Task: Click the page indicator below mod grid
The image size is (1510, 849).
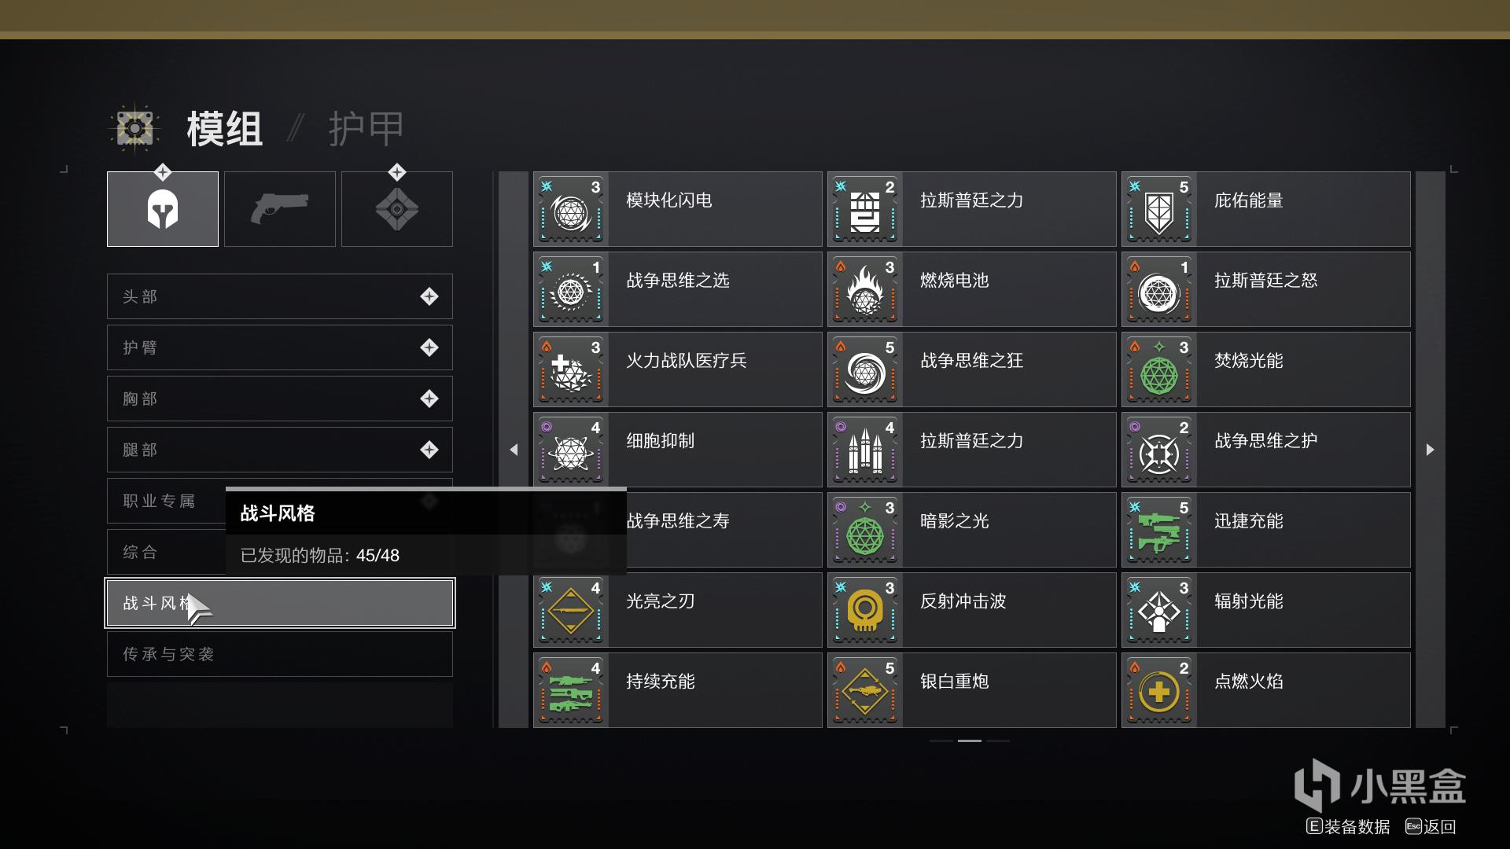Action: tap(970, 741)
